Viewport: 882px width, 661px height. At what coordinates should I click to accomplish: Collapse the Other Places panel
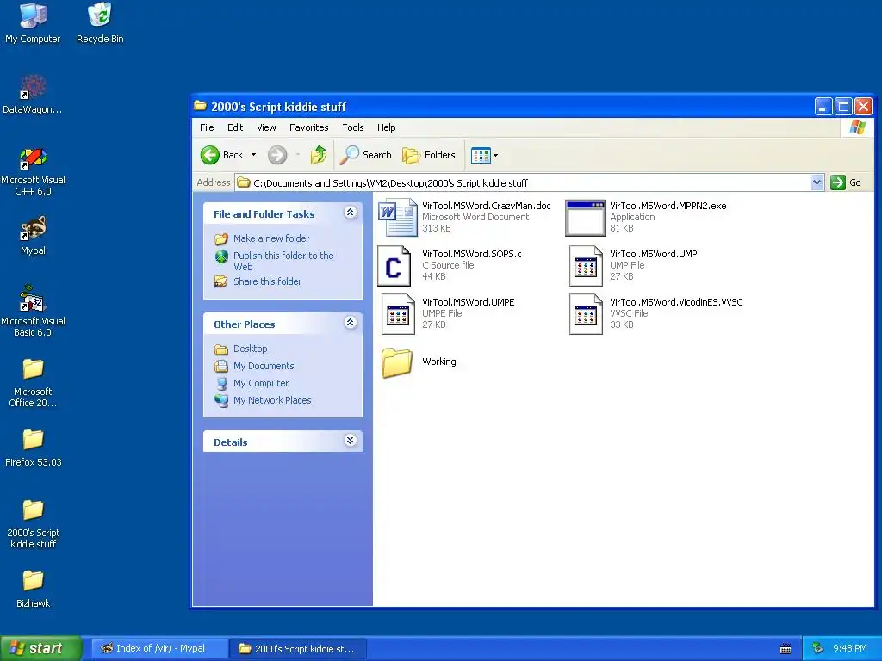tap(350, 323)
